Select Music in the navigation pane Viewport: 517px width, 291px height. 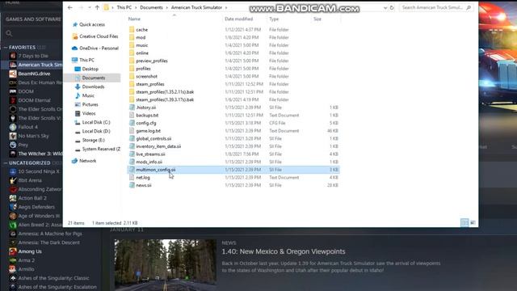coord(88,95)
